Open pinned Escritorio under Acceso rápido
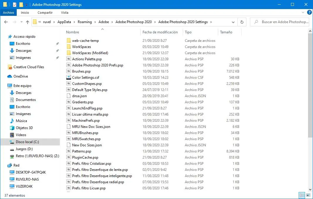This screenshot has width=313, height=199. click(x=23, y=43)
